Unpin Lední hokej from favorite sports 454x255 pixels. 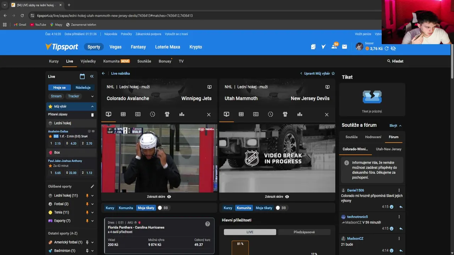(x=87, y=195)
